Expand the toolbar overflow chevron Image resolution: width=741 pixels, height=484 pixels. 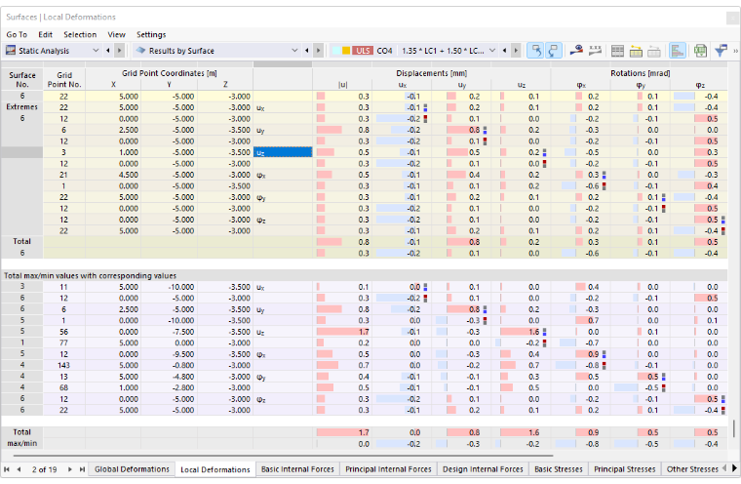735,51
